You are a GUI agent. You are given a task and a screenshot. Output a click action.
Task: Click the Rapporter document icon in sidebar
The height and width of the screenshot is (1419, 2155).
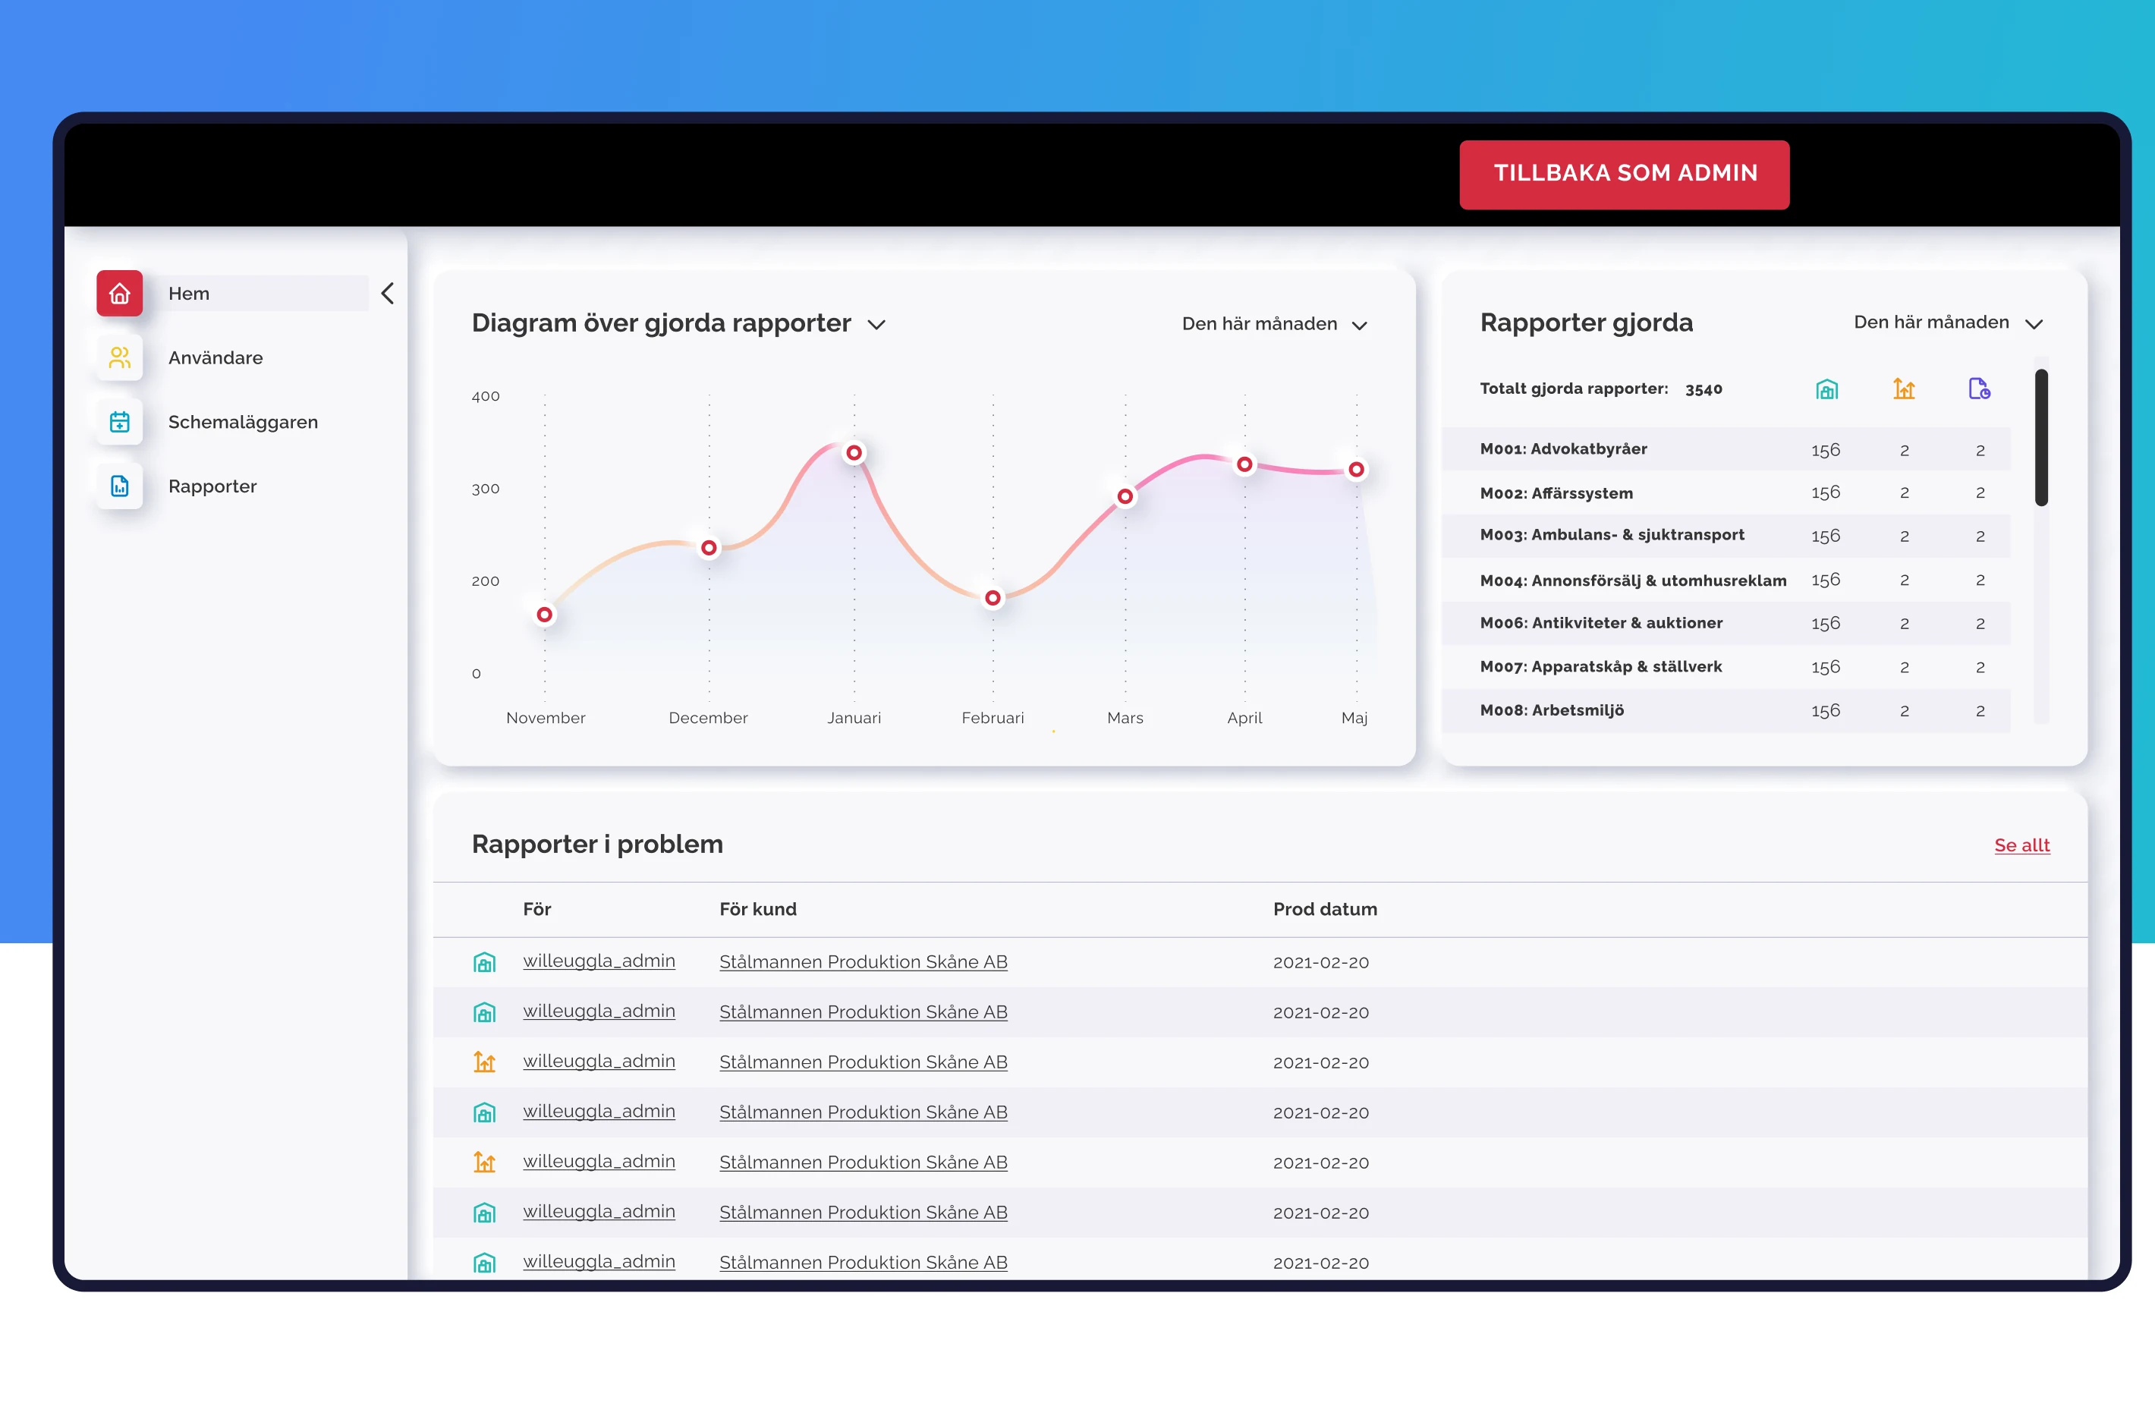120,486
